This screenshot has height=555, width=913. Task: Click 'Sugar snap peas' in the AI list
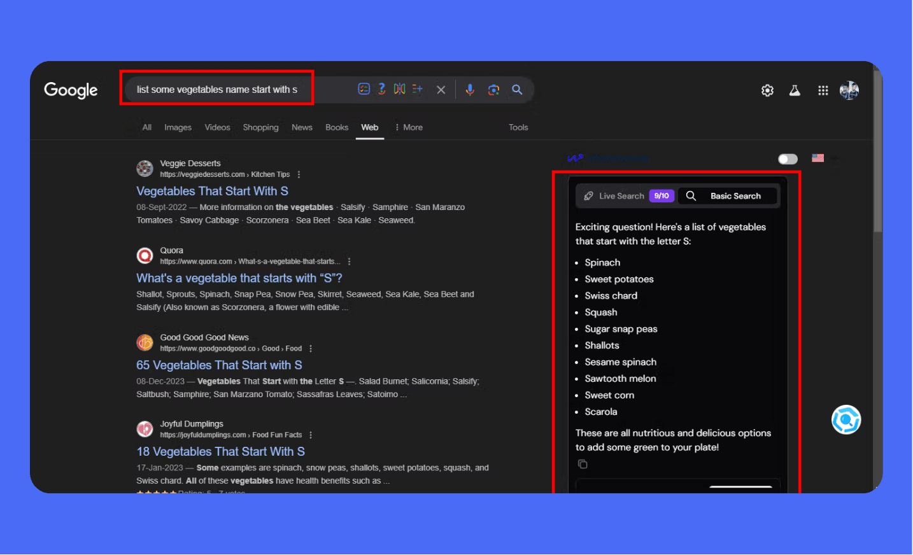[x=621, y=329]
